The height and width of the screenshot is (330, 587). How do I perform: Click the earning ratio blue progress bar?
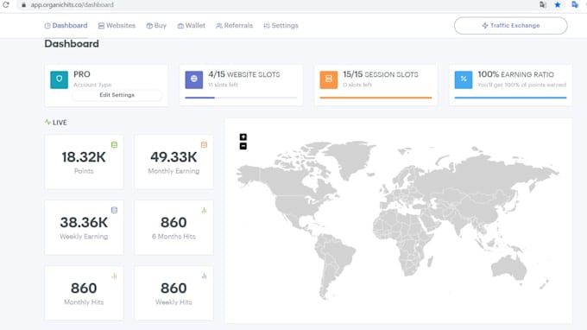510,98
